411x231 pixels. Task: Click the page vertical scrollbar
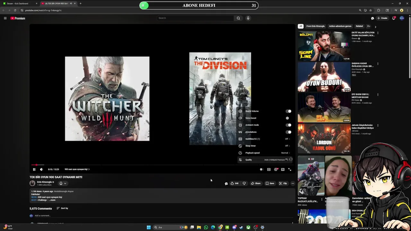(409, 48)
